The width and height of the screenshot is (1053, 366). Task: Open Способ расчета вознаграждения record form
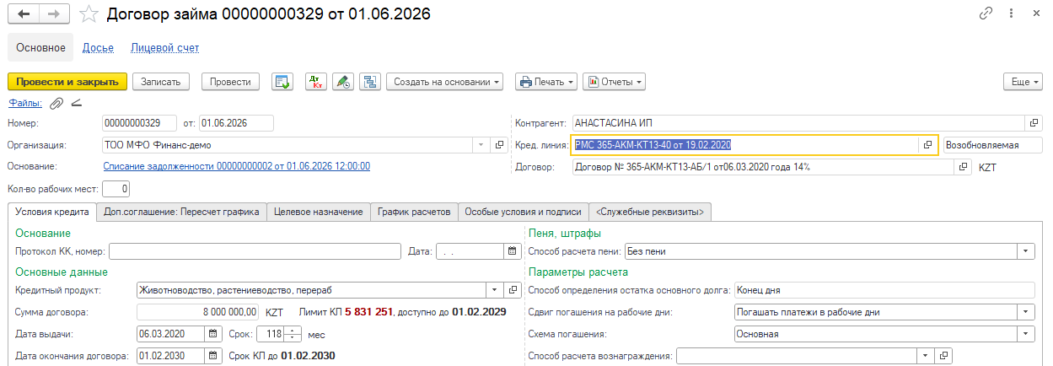pos(944,356)
